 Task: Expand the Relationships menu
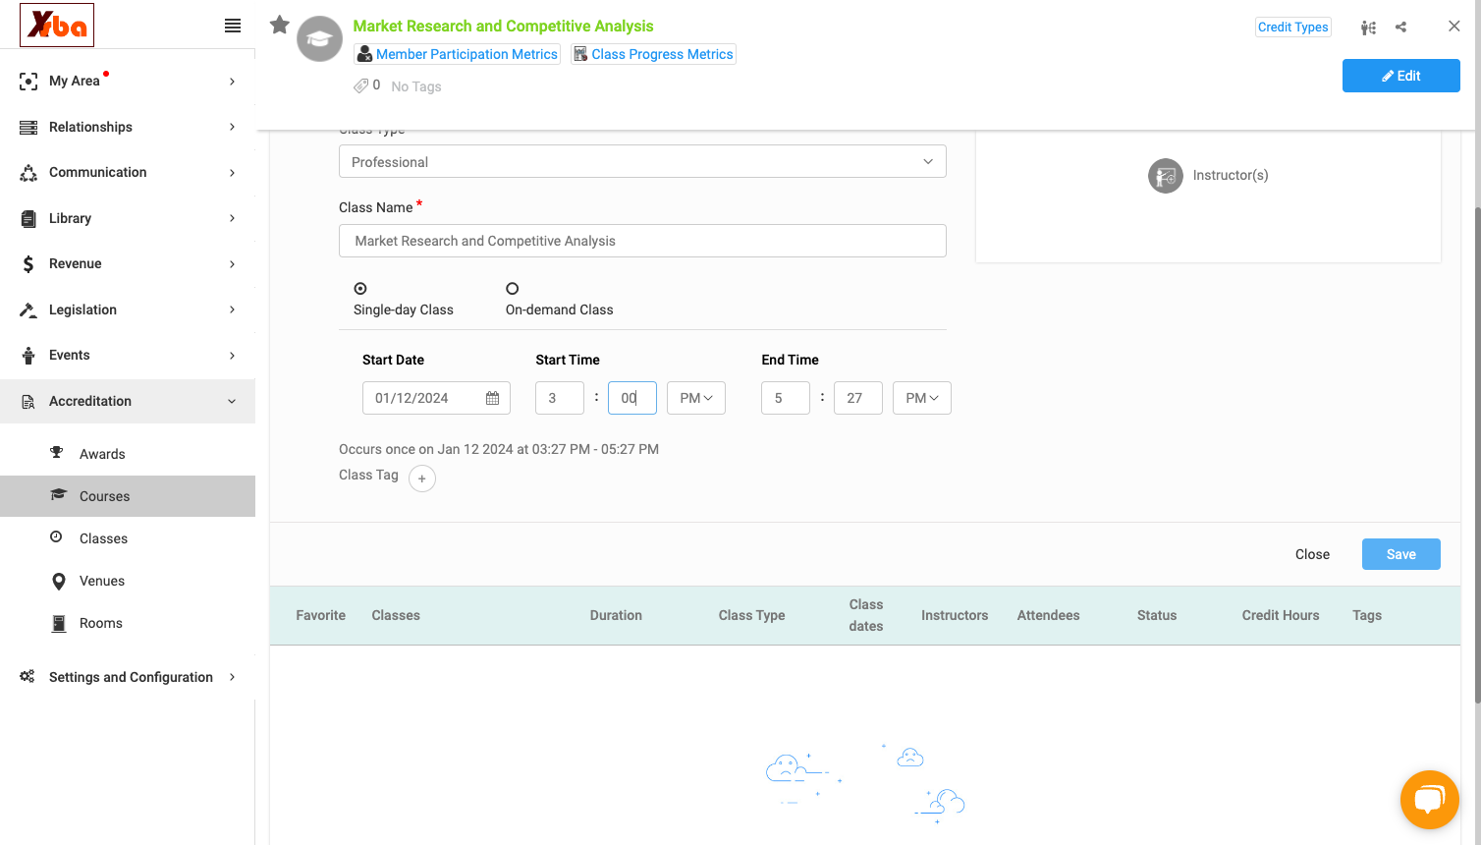[128, 127]
